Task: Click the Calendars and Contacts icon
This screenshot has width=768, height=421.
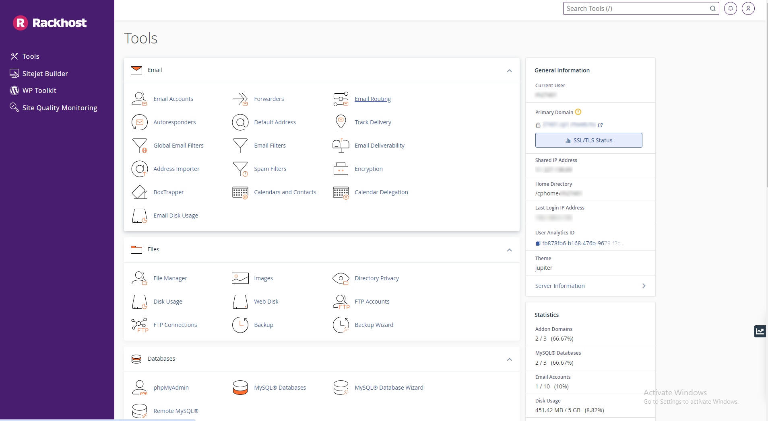Action: pyautogui.click(x=240, y=193)
